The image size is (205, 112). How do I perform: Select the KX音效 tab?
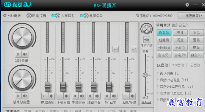(162, 65)
